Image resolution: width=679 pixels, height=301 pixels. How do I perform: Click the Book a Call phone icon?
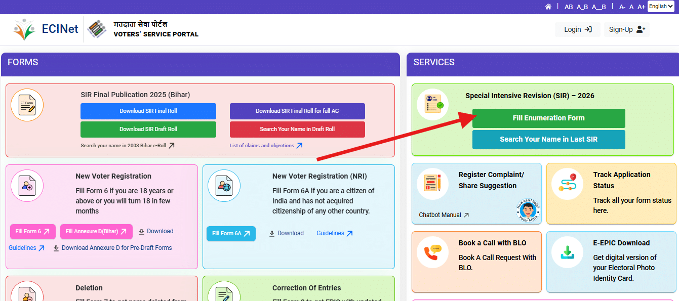point(432,251)
